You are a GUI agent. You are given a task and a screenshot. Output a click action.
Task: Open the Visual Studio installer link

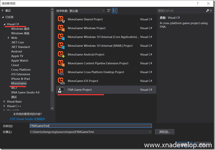27,119
